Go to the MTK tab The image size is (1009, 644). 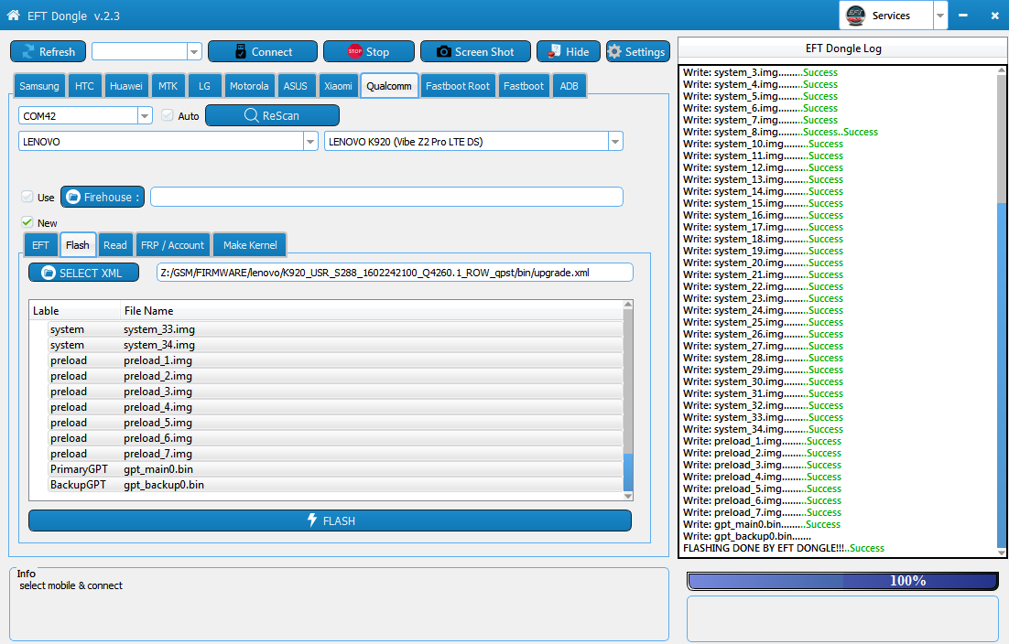pos(168,85)
